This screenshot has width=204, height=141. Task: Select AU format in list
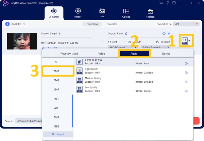(x=56, y=62)
